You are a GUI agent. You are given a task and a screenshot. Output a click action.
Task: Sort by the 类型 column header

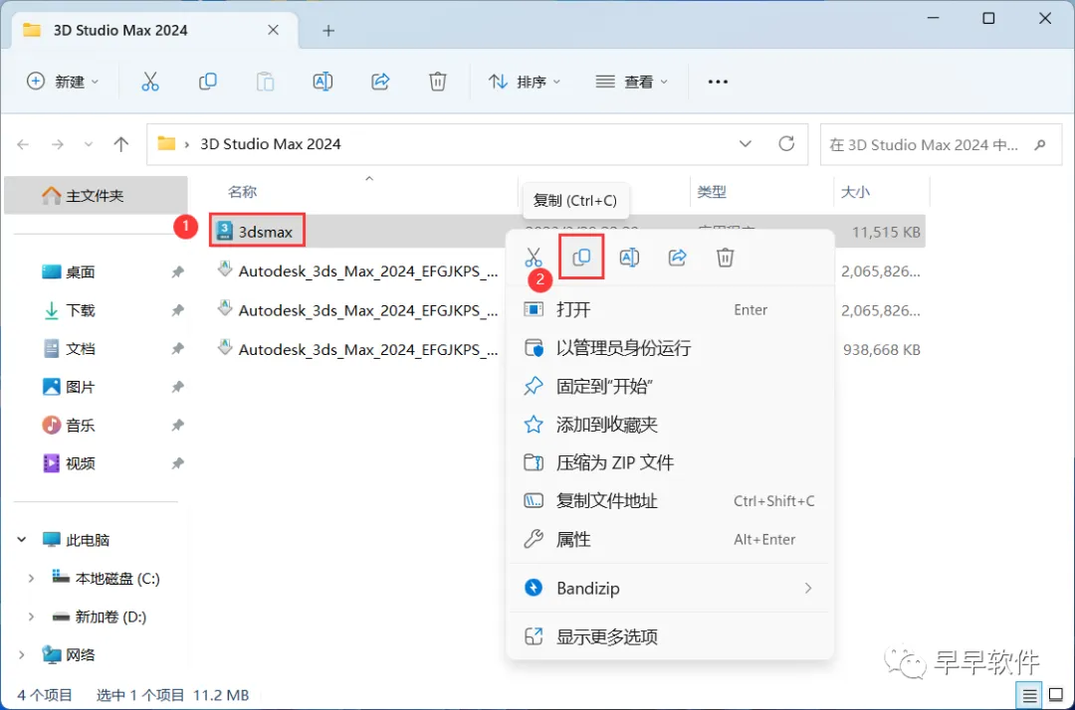pos(711,192)
